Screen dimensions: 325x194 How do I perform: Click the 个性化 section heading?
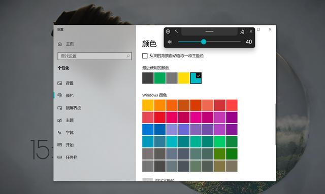click(63, 68)
